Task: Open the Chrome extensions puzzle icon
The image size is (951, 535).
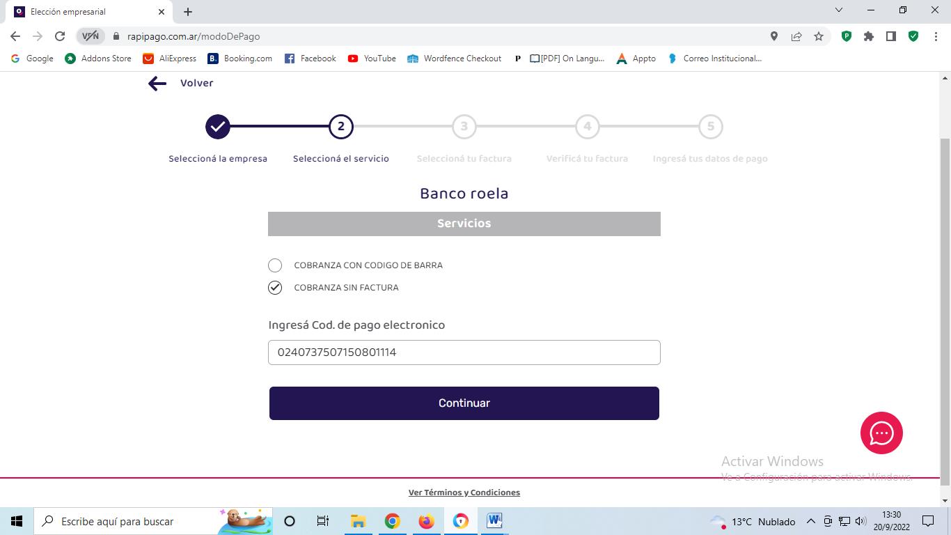Action: click(869, 36)
